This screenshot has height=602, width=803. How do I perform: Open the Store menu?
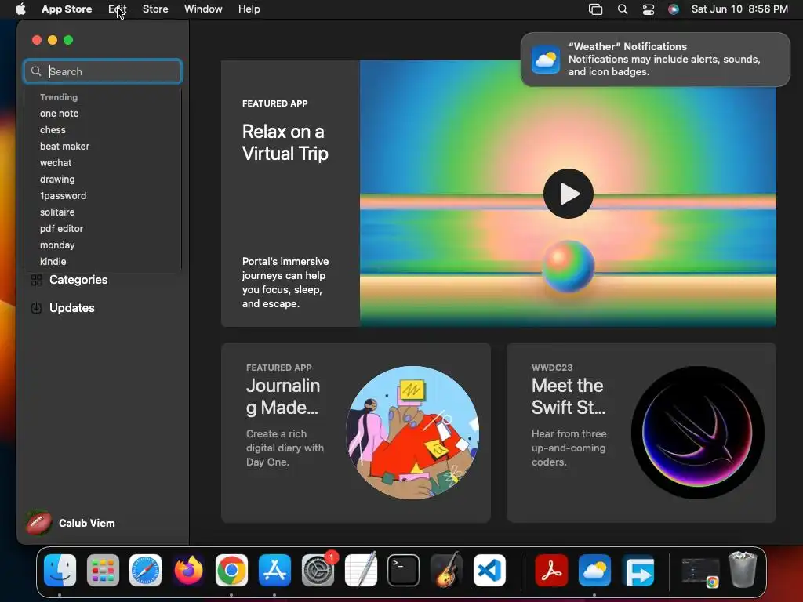(x=155, y=9)
